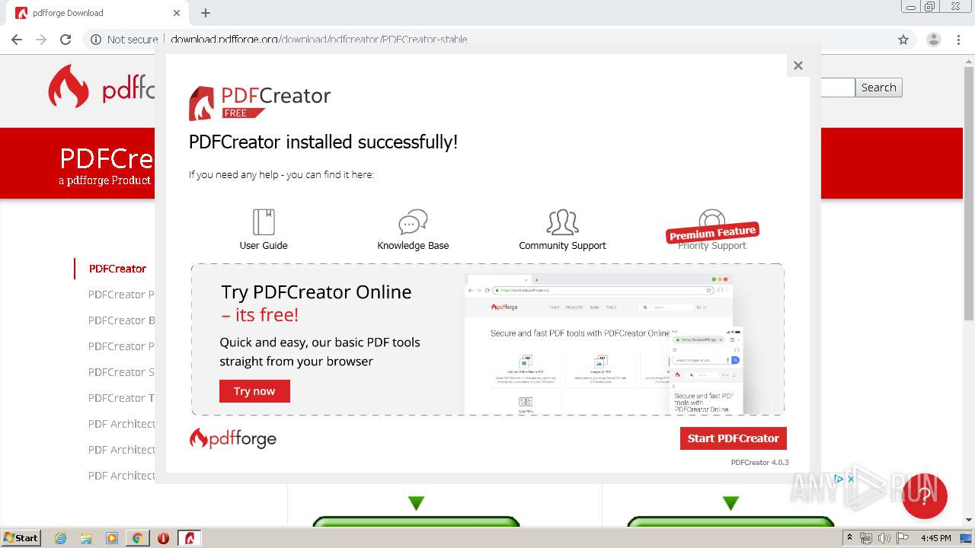
Task: Close the PDFCreator installed dialog
Action: coord(798,65)
